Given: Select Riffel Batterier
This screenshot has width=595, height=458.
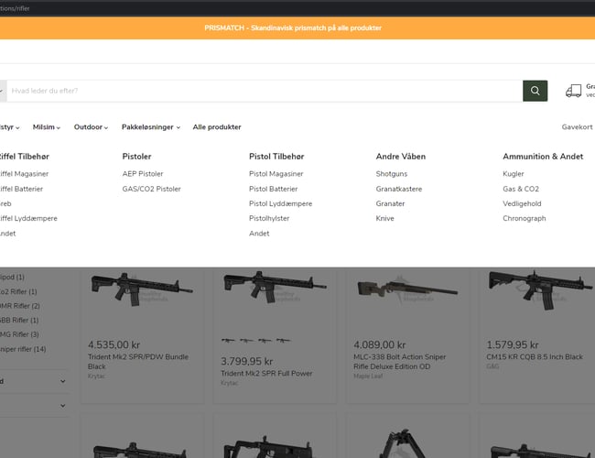Looking at the screenshot, I should pyautogui.click(x=21, y=189).
